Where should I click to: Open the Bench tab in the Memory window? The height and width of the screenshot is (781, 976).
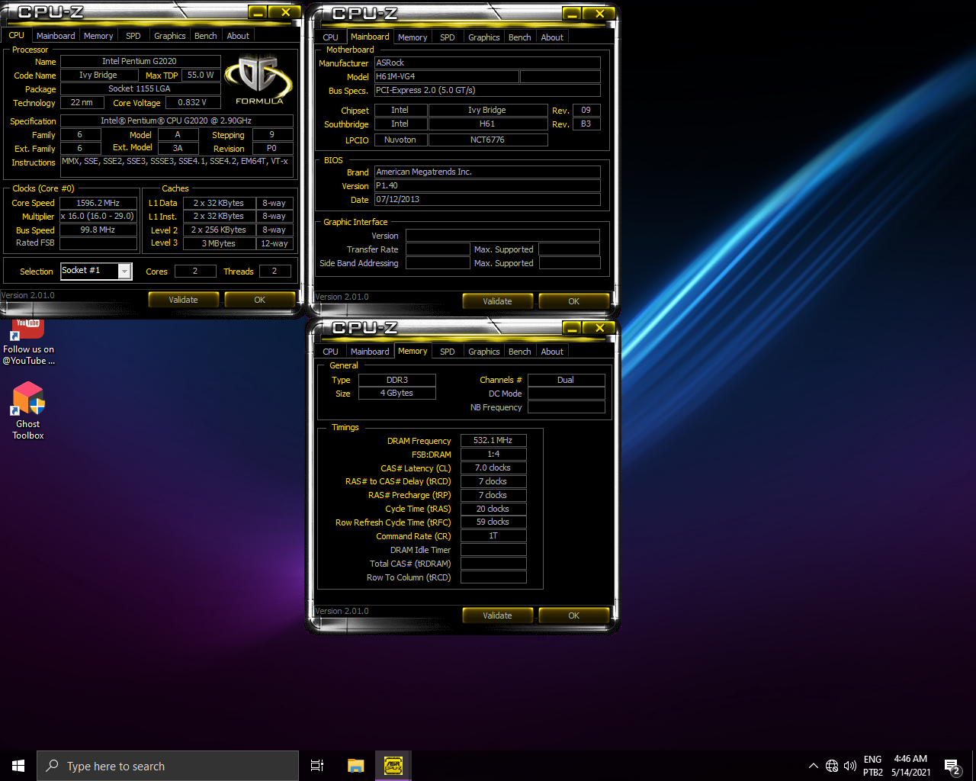click(x=520, y=352)
